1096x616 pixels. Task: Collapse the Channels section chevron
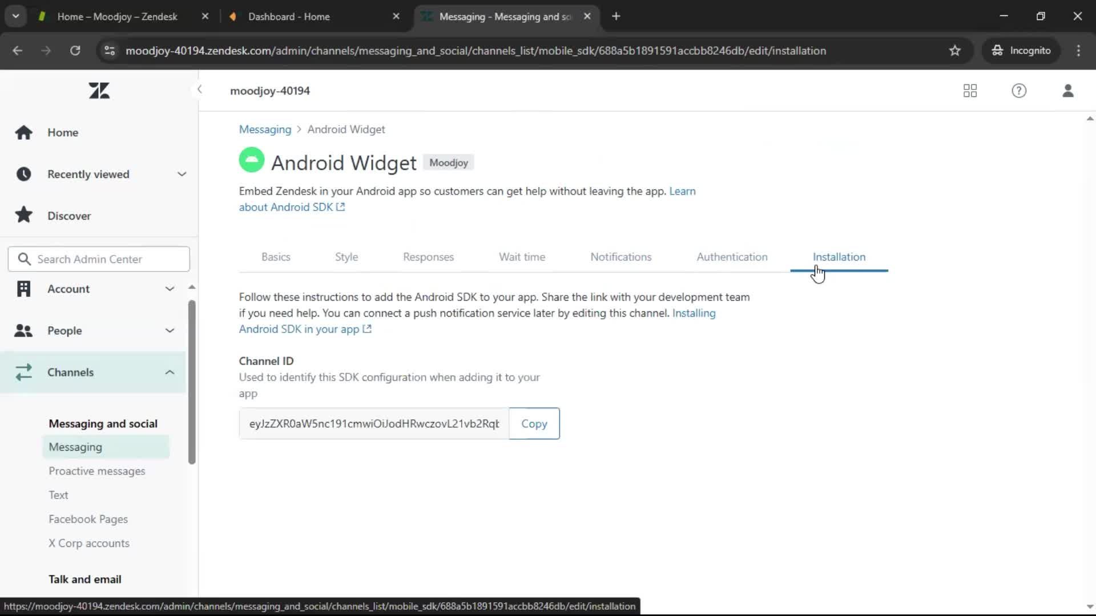[170, 372]
